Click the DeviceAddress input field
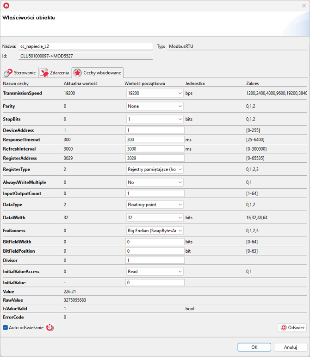The image size is (310, 357). pos(155,130)
